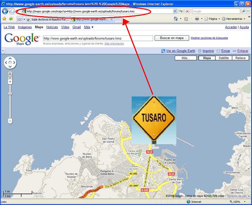Select the Street View pegman icon

[x=10, y=75]
